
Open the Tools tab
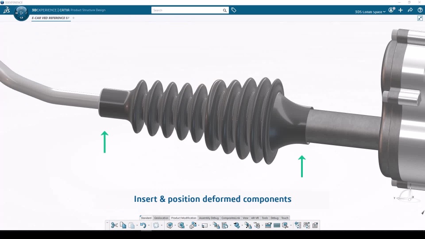[265, 218]
